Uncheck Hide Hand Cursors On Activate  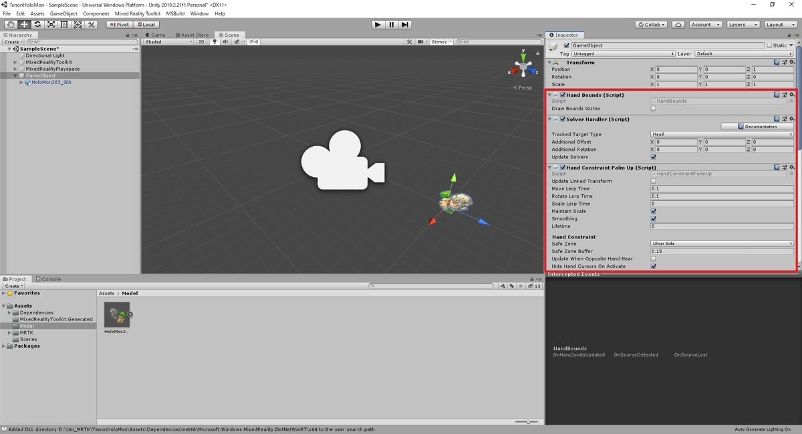pos(653,266)
